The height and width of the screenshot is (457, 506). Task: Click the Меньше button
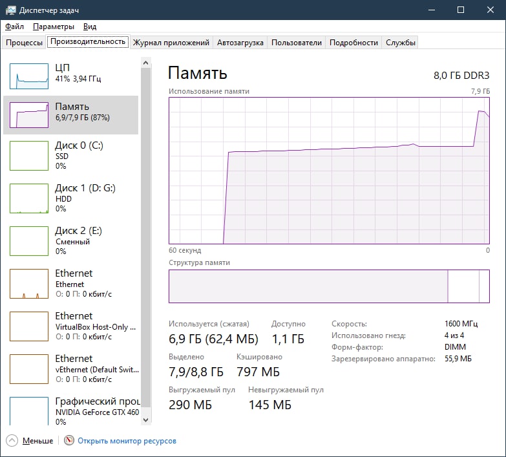coord(37,441)
